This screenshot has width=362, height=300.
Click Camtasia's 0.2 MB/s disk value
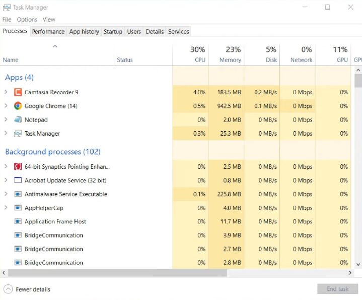pyautogui.click(x=265, y=92)
